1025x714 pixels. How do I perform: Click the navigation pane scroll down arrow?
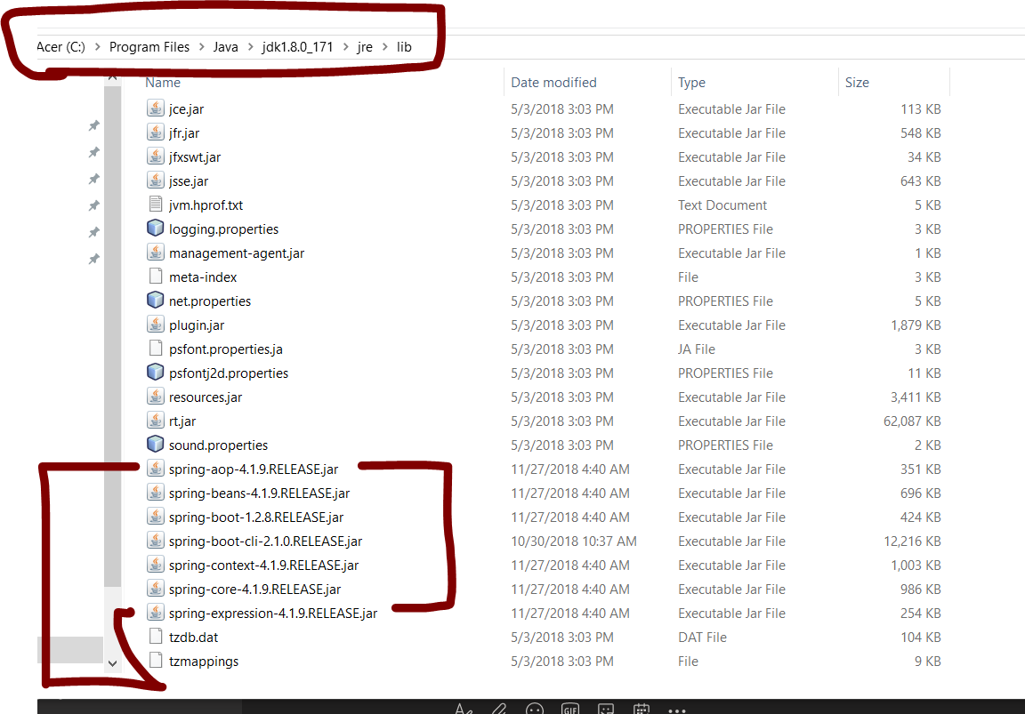point(112,663)
